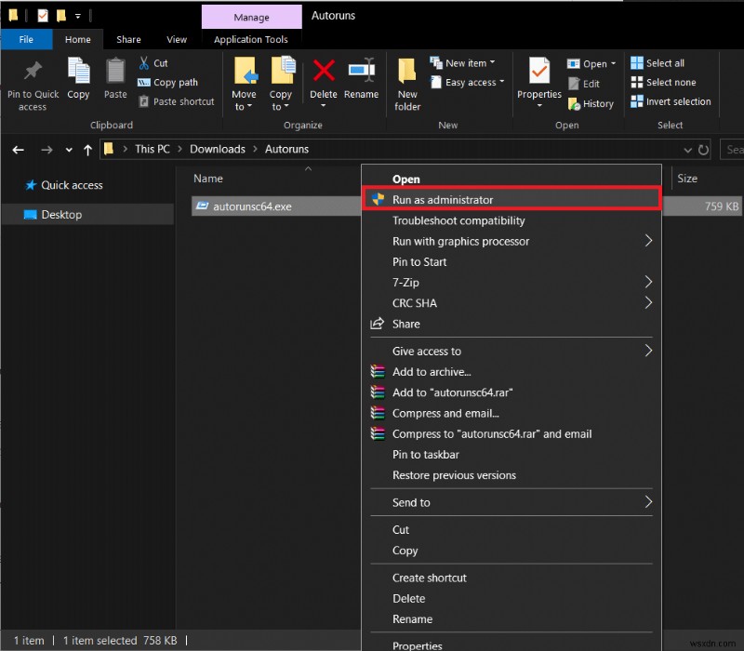Switch to the View ribbon tab

177,39
